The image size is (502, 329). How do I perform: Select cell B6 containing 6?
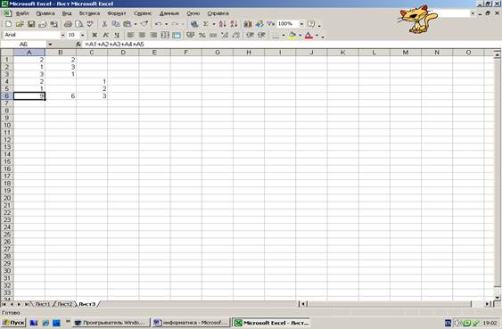[61, 96]
